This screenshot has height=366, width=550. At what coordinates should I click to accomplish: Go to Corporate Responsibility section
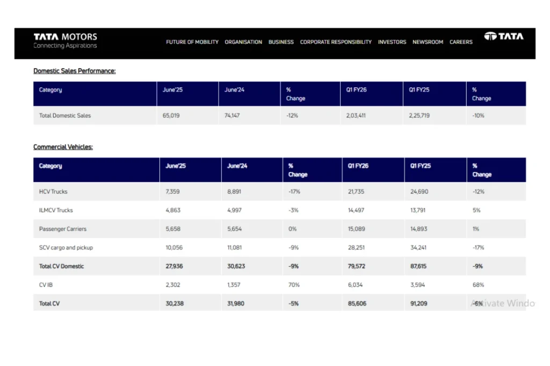[336, 42]
